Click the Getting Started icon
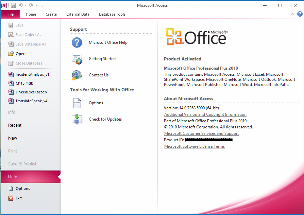304x215 pixels. (77, 59)
